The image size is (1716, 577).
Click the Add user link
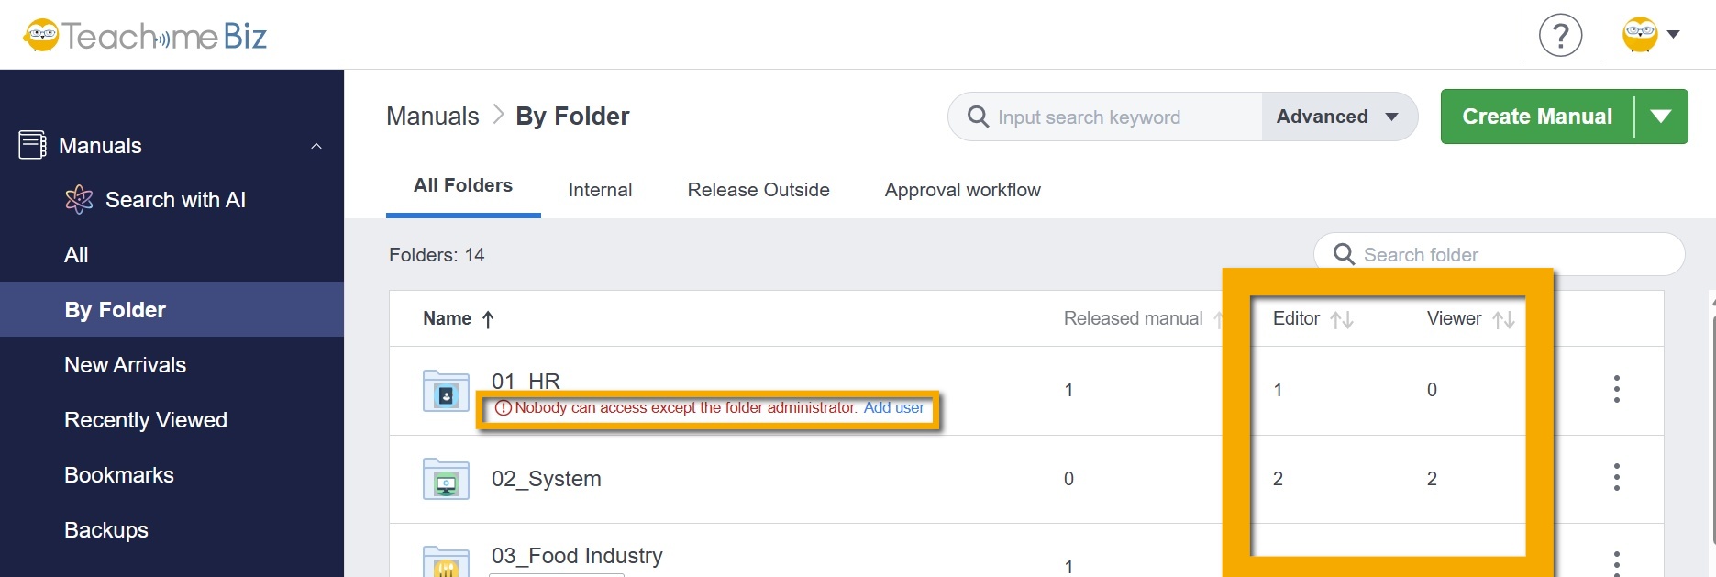click(x=893, y=408)
